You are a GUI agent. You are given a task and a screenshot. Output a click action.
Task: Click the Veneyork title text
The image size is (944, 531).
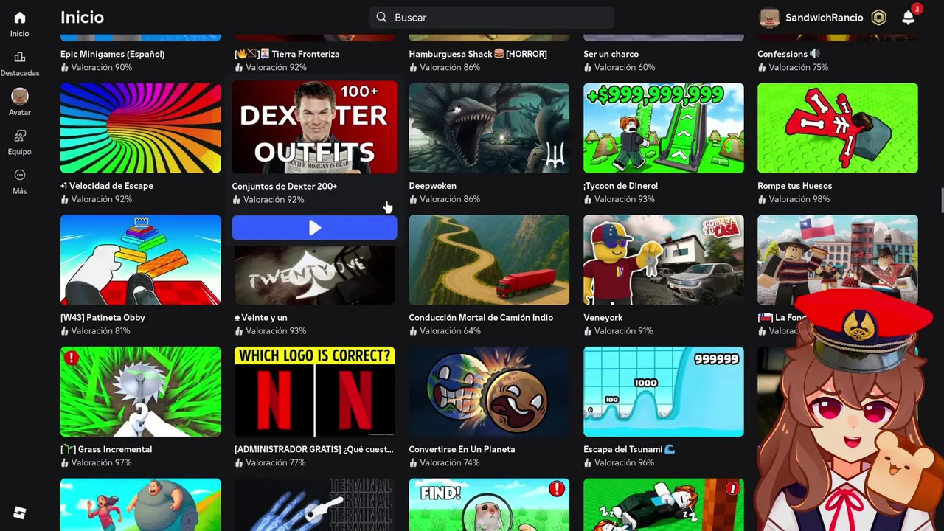603,318
